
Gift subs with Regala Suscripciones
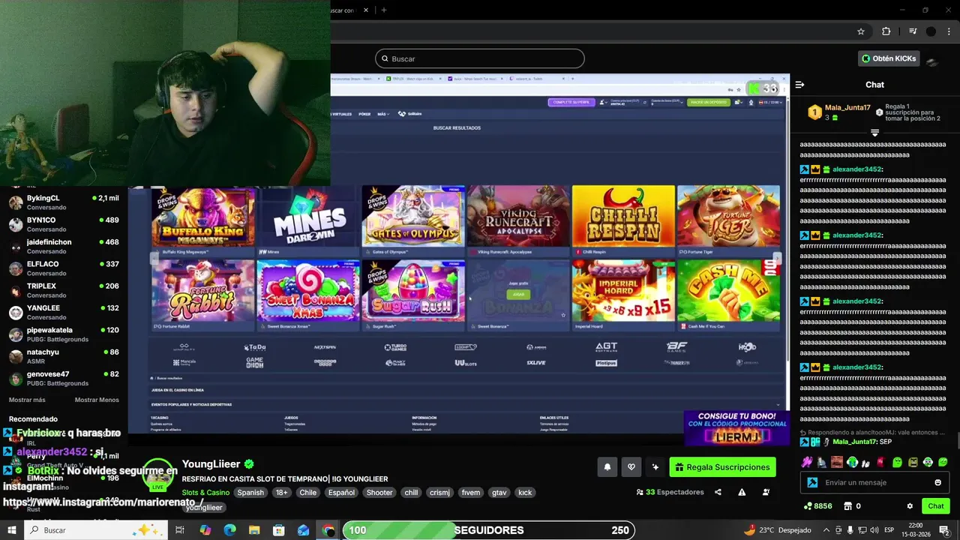[x=722, y=467]
